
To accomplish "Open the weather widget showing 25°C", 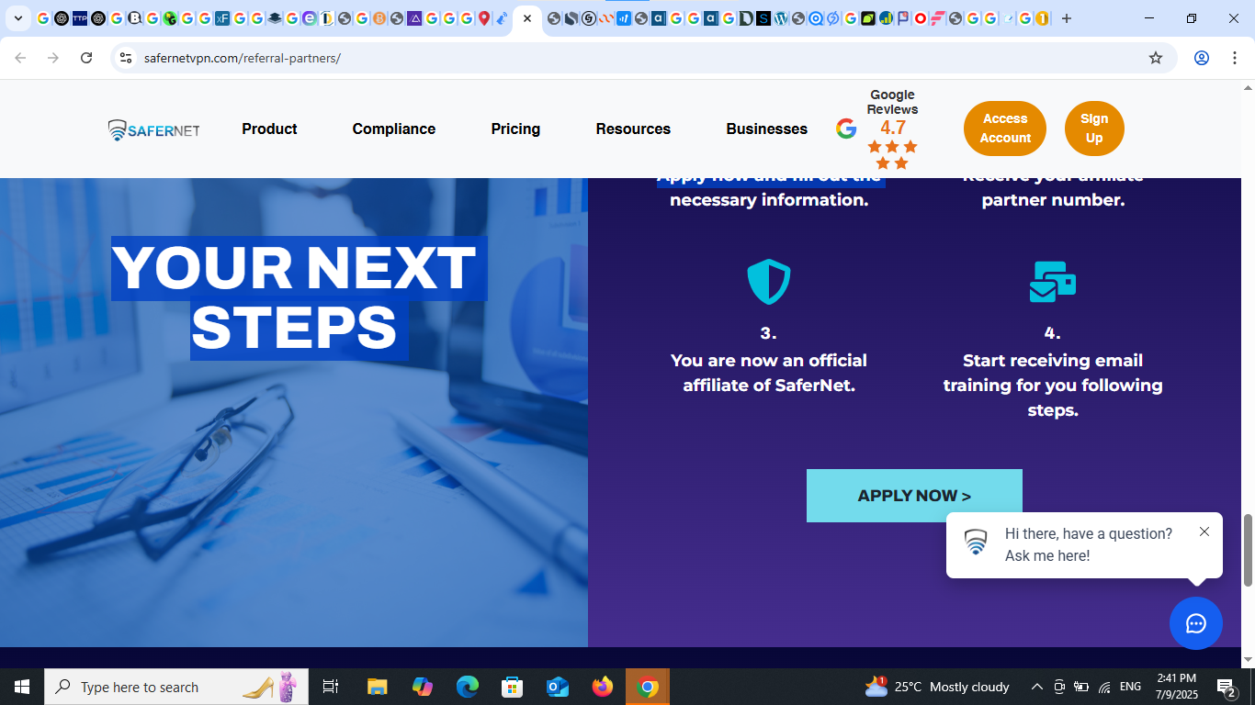I will tap(937, 687).
